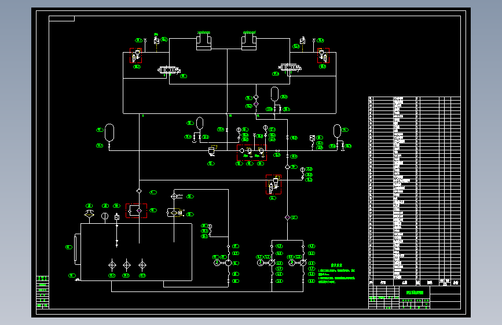The image size is (502, 325).
Task: Click the motor symbol driving the fixed pump
Action: tap(217, 263)
